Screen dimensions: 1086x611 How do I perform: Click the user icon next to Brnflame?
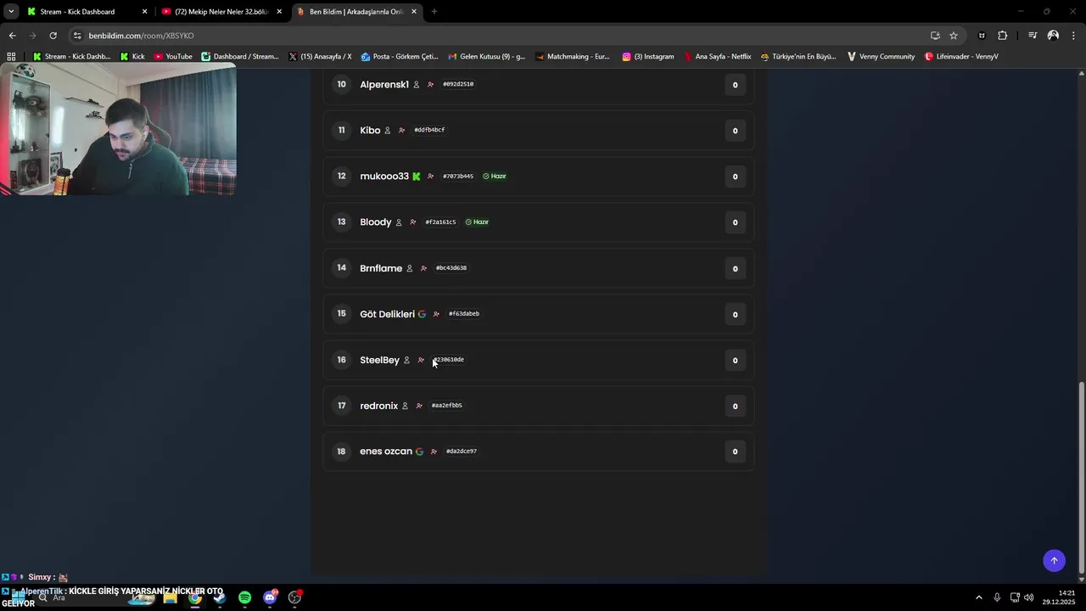(409, 268)
